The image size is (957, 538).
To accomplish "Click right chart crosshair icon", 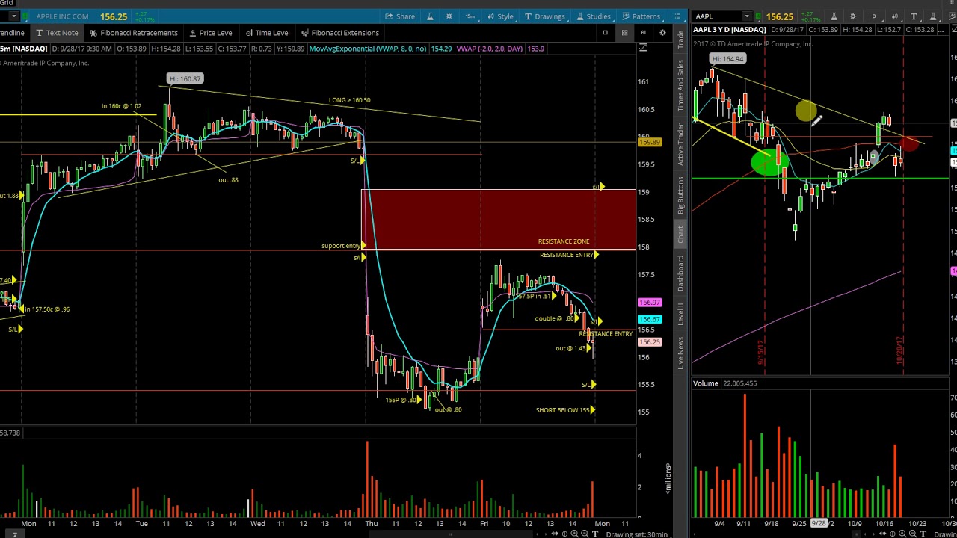I will (893, 534).
